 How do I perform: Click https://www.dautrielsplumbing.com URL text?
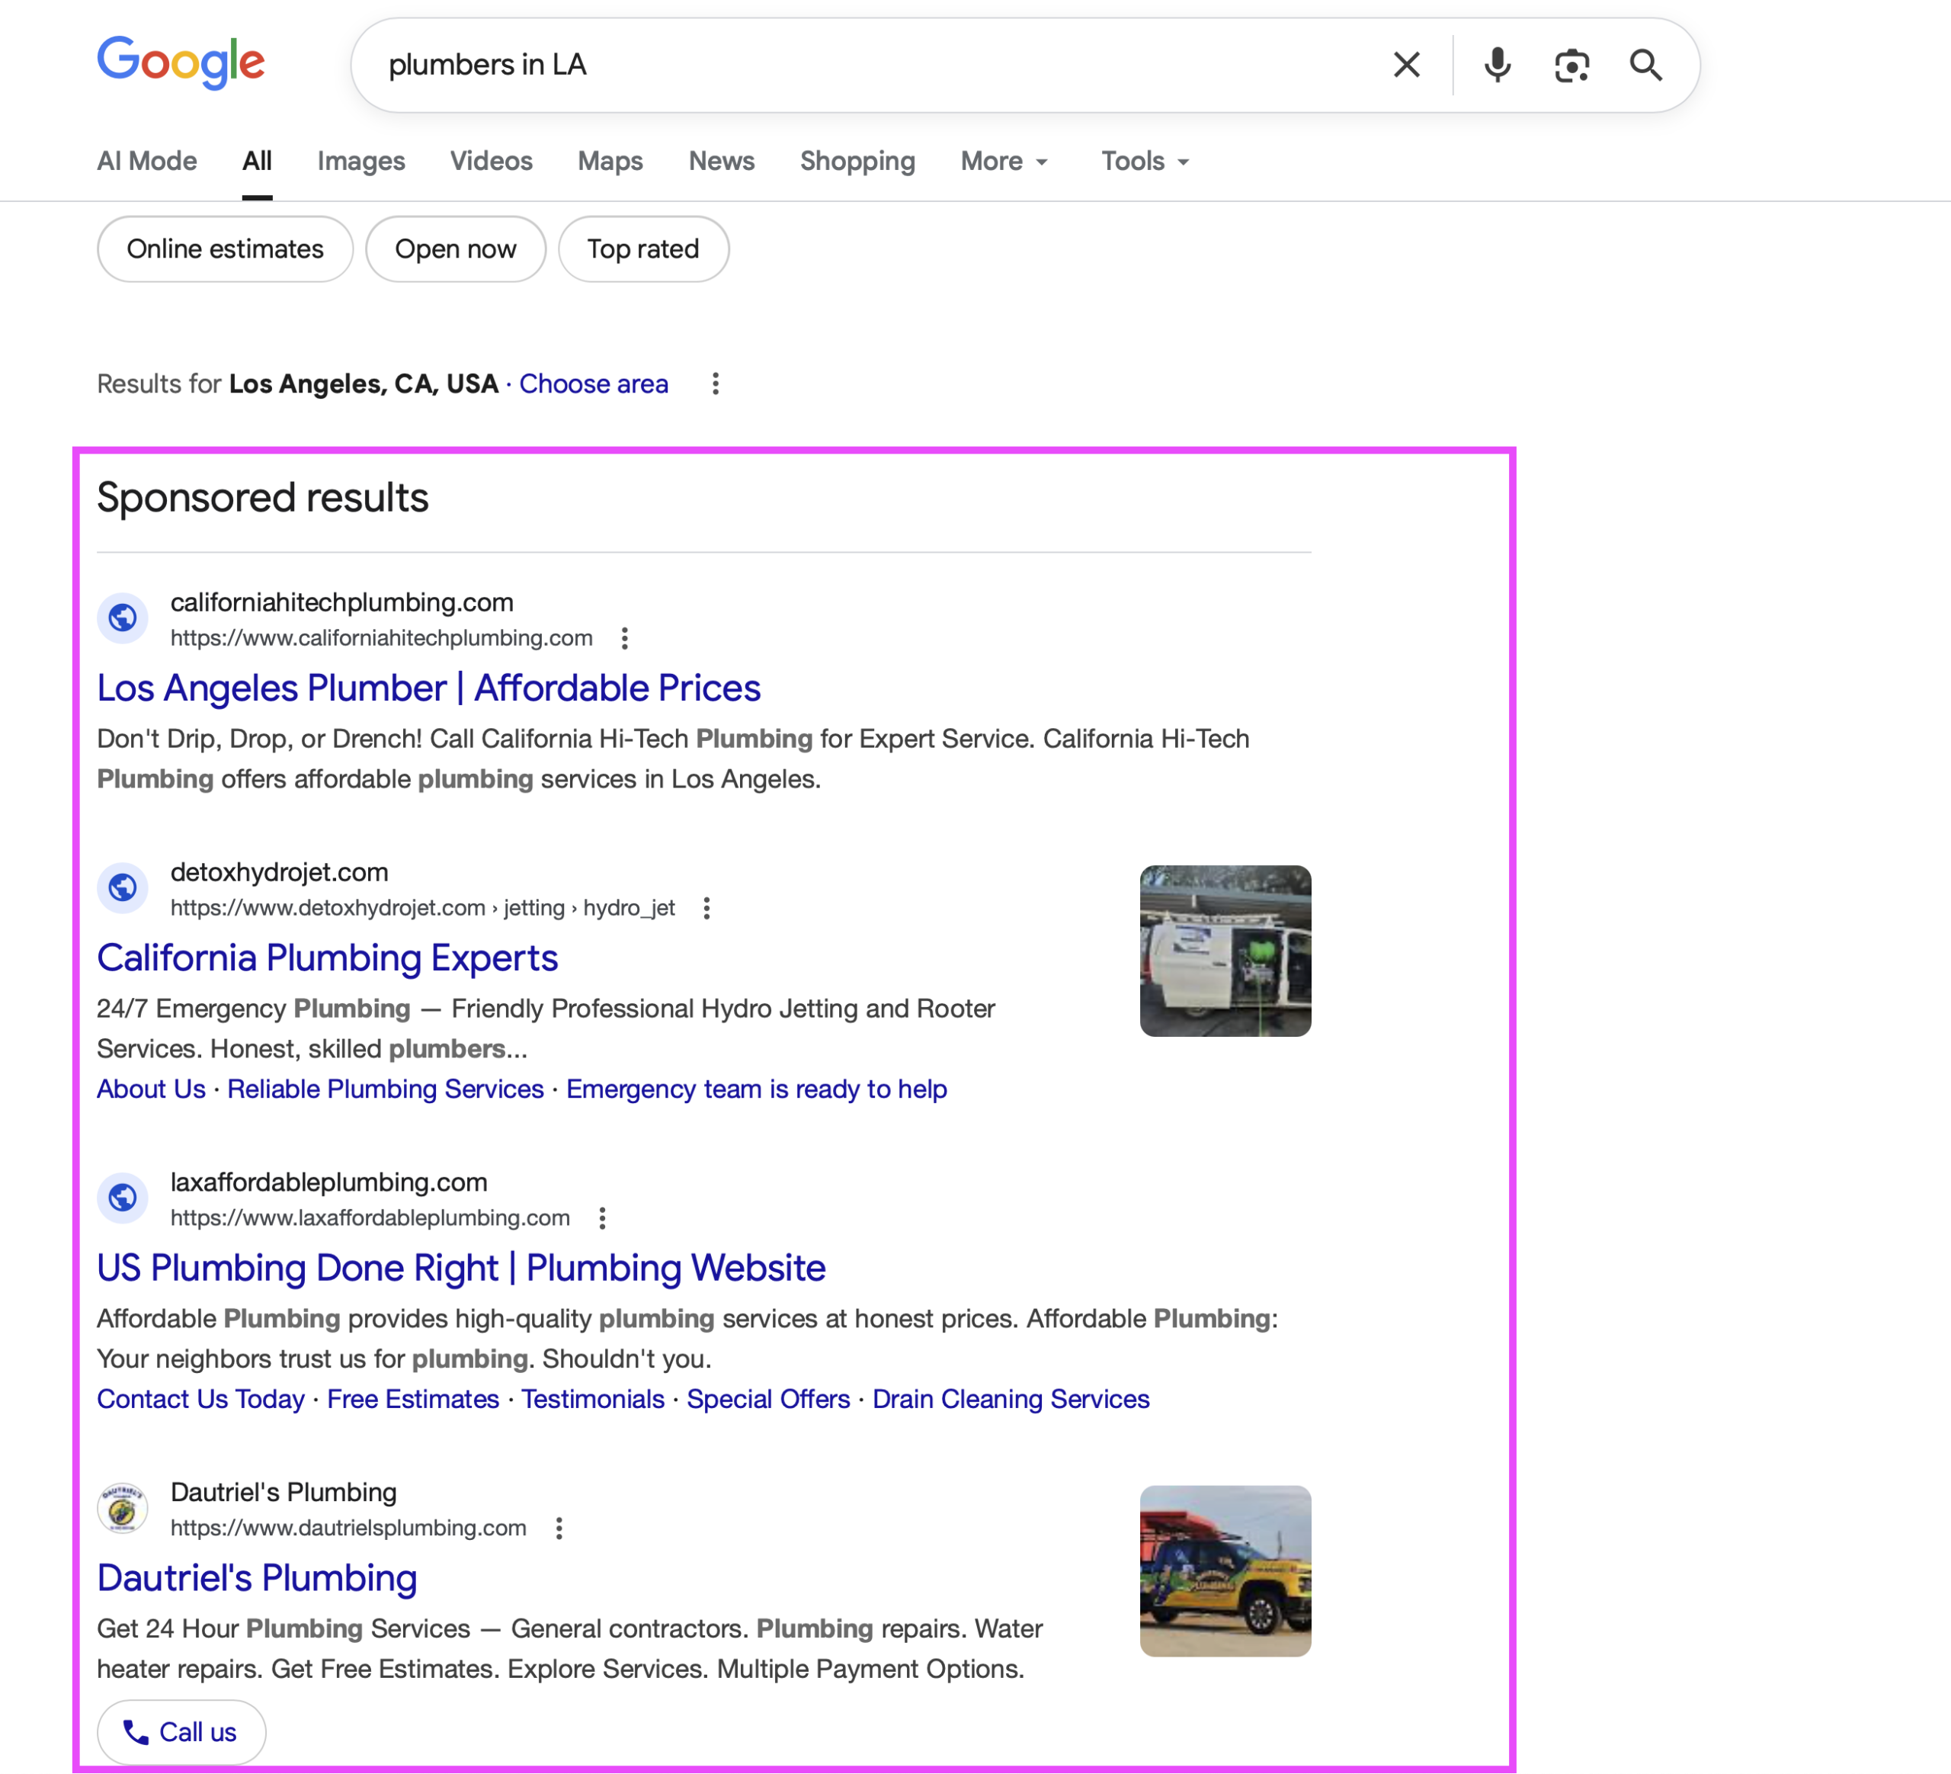[348, 1527]
